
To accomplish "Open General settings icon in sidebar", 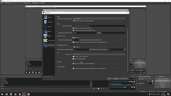I will [x=45, y=17].
